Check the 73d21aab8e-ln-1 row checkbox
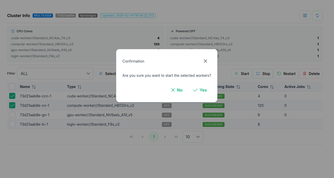Image resolution: width=334 pixels, height=178 pixels. [12, 124]
